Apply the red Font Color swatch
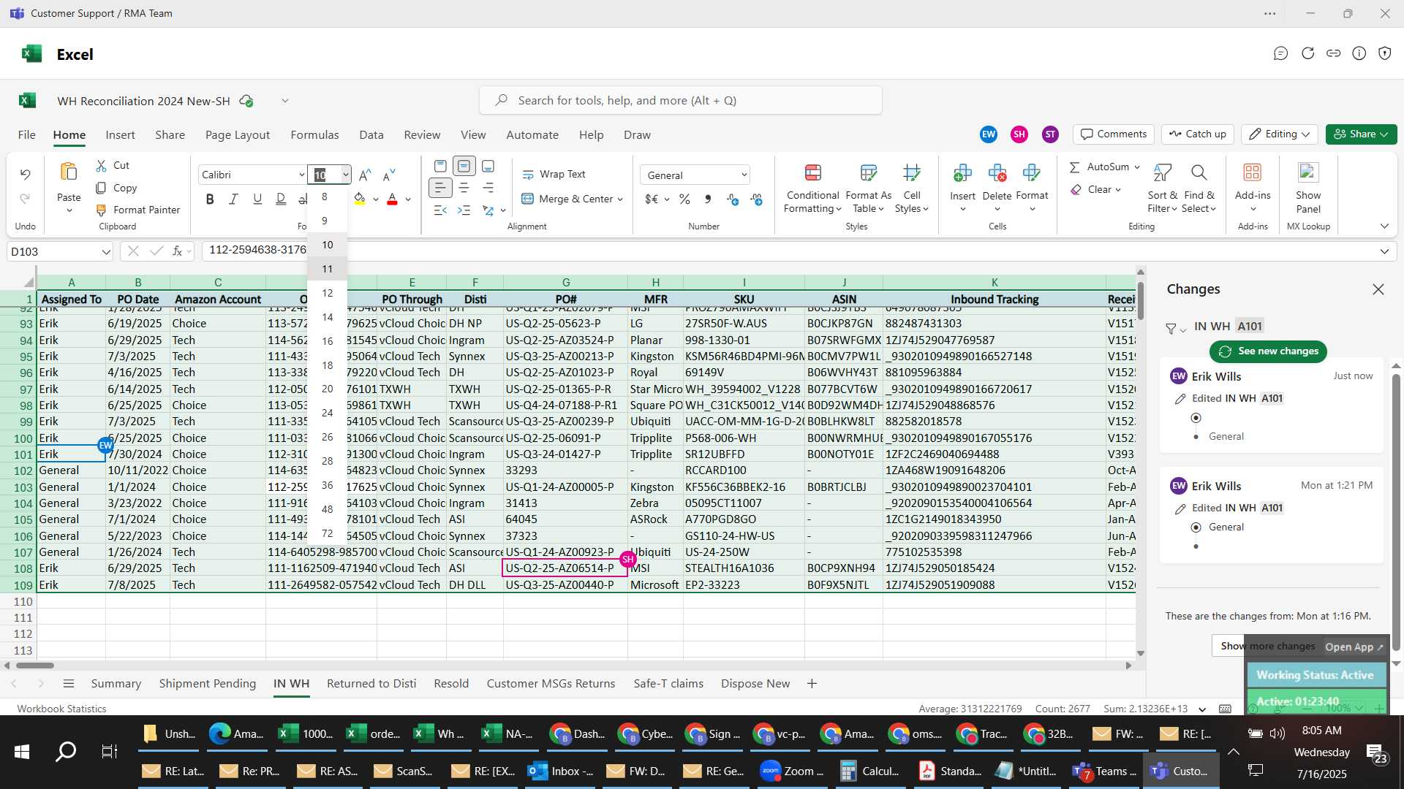The height and width of the screenshot is (789, 1404). click(x=392, y=199)
